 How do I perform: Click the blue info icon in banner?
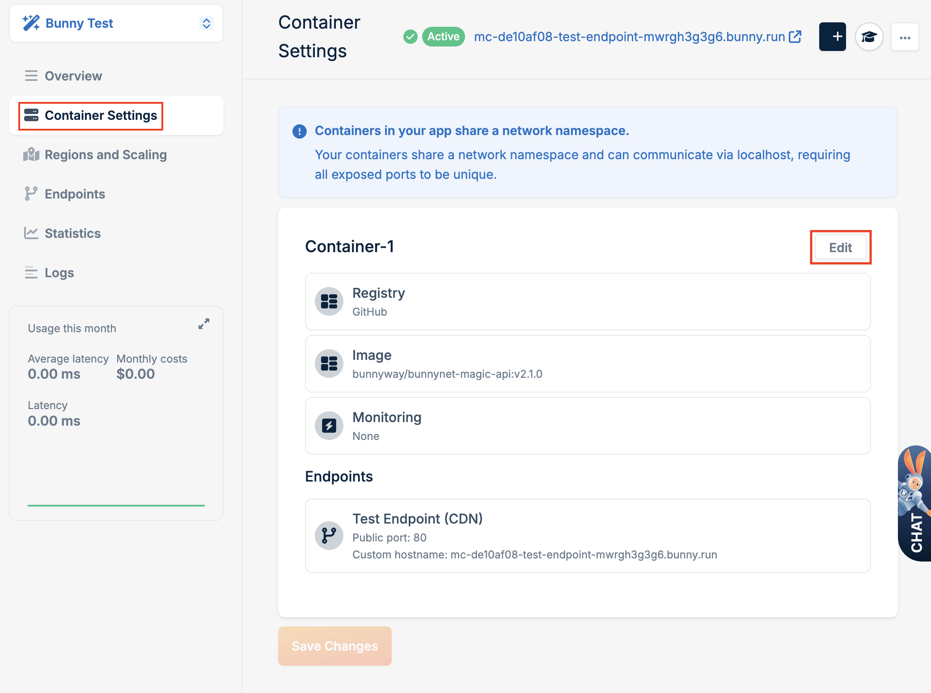pos(300,131)
